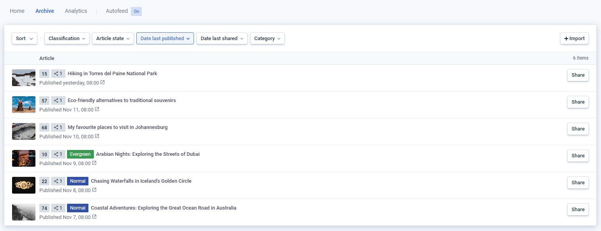Image resolution: width=601 pixels, height=231 pixels.
Task: Switch to the Analytics tab
Action: point(76,11)
